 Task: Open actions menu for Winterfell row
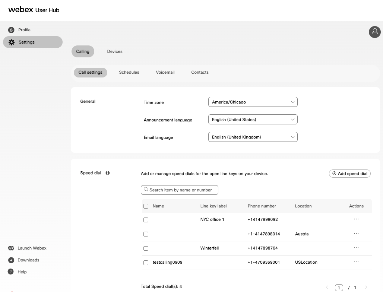(356, 248)
